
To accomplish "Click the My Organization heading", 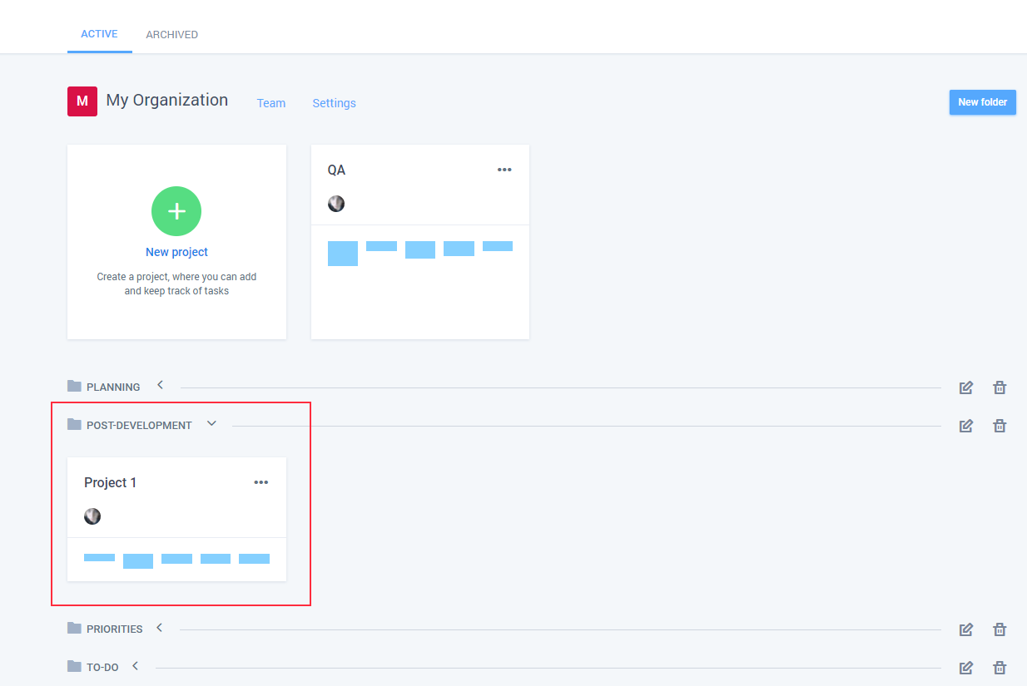I will point(167,100).
